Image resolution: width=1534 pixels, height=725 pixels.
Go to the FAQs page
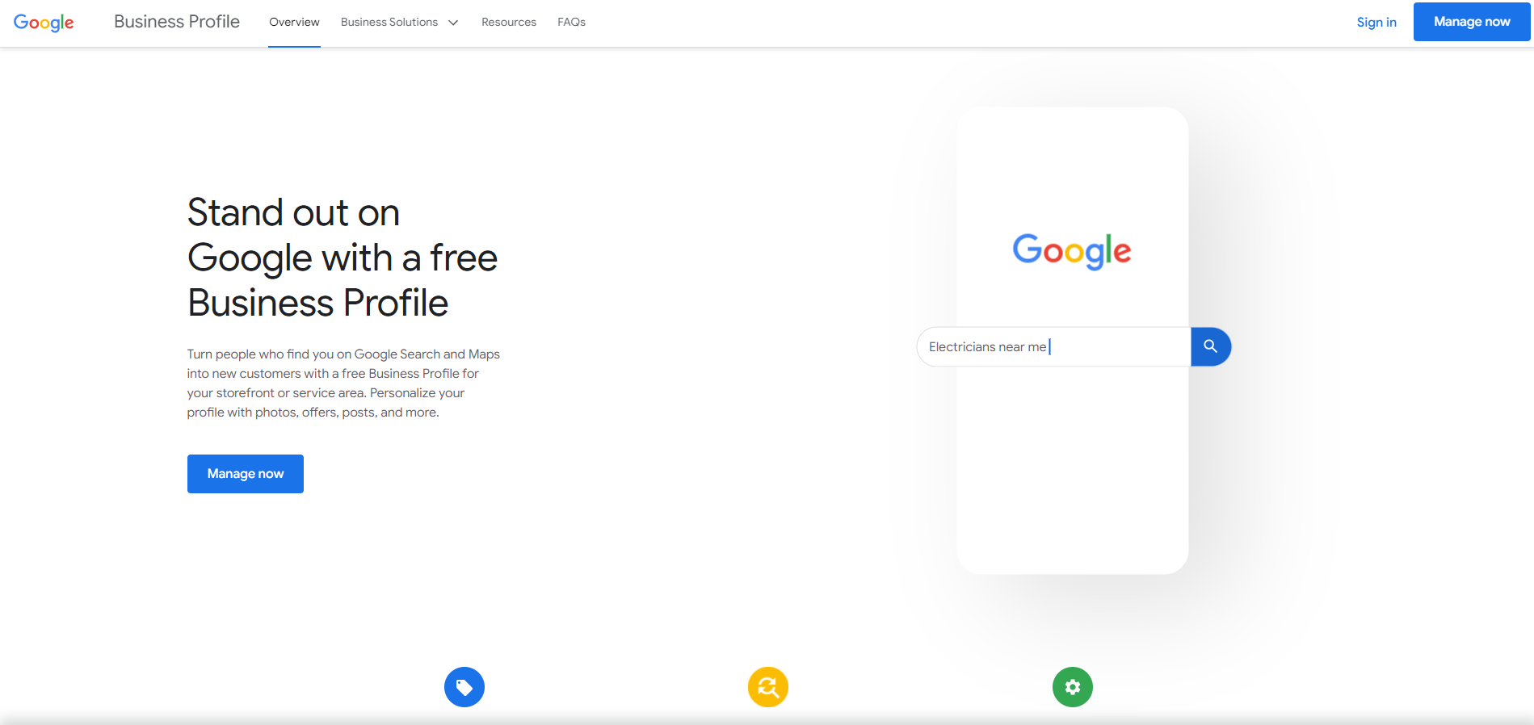[571, 23]
